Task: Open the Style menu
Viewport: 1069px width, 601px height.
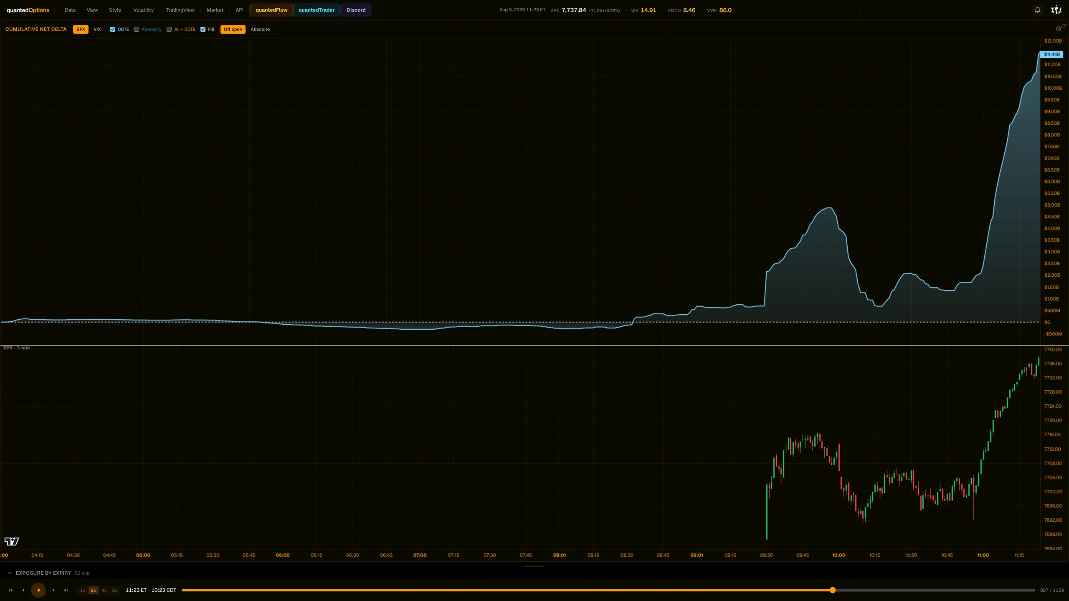Action: (115, 10)
